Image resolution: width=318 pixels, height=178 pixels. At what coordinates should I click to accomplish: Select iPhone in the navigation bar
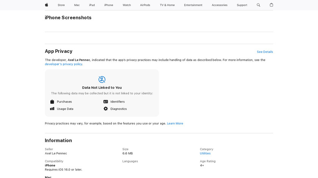coord(109,5)
